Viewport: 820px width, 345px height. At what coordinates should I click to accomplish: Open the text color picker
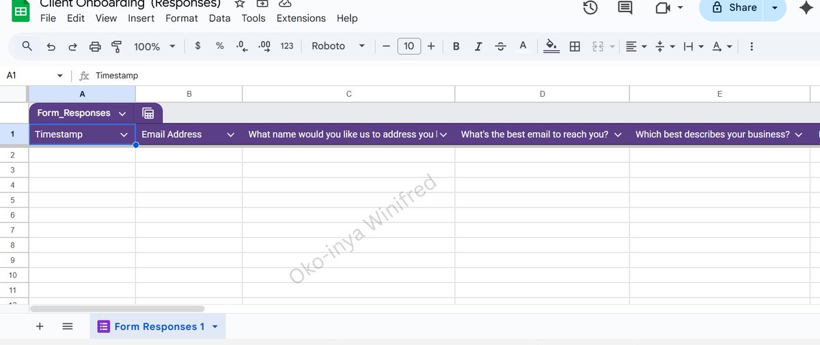pos(523,46)
